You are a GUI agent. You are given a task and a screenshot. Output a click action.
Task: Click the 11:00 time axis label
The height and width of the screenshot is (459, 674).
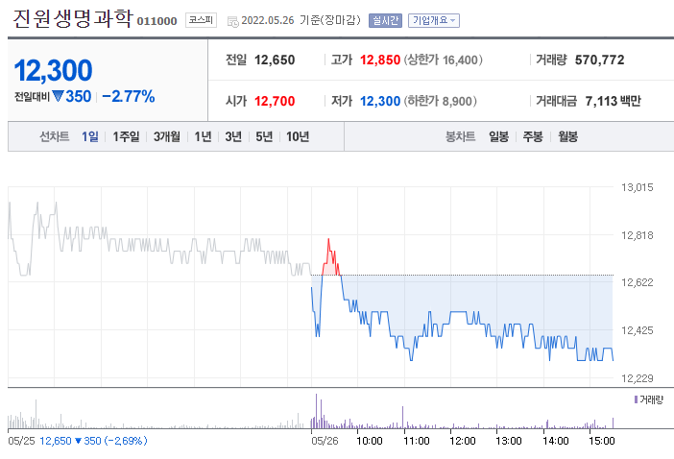pyautogui.click(x=417, y=441)
